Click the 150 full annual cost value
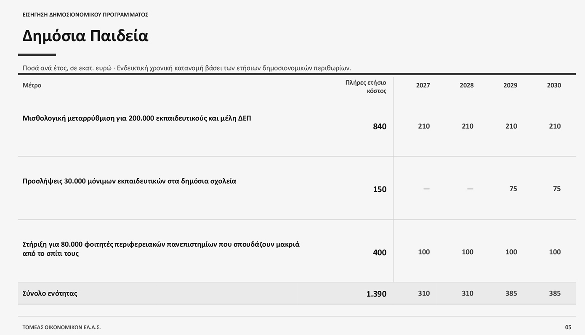The height and width of the screenshot is (335, 585). (380, 190)
